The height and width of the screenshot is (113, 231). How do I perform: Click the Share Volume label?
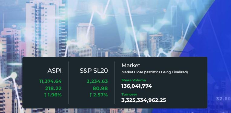pyautogui.click(x=134, y=80)
